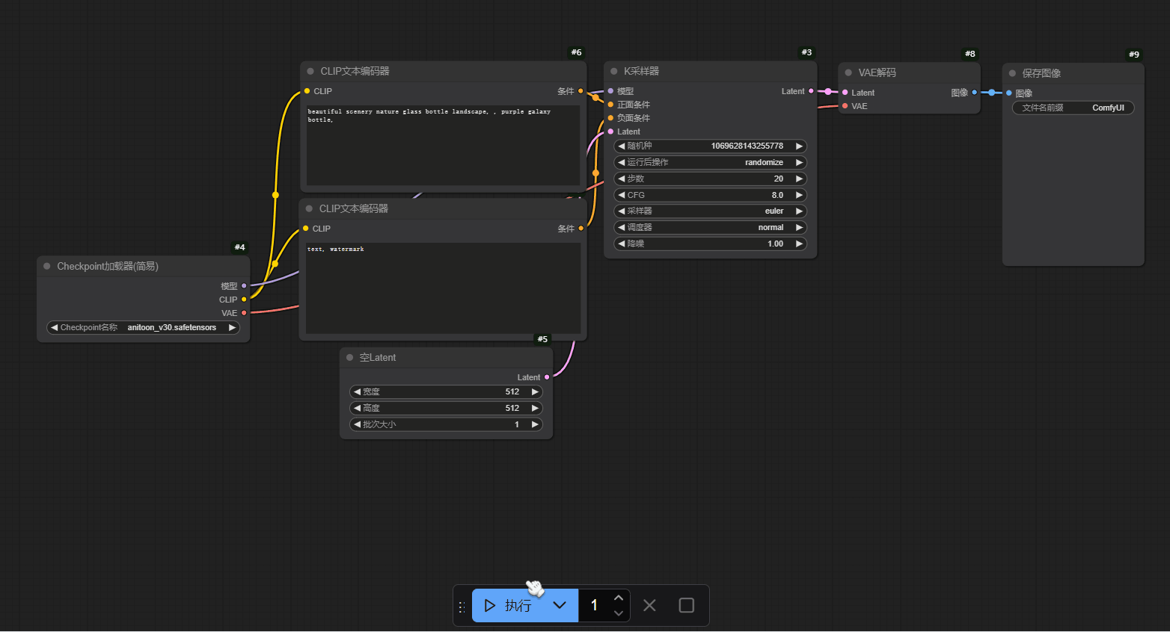Image resolution: width=1170 pixels, height=632 pixels.
Task: Click the 文件名前缀 ComfyUI filename field
Action: (x=1073, y=108)
